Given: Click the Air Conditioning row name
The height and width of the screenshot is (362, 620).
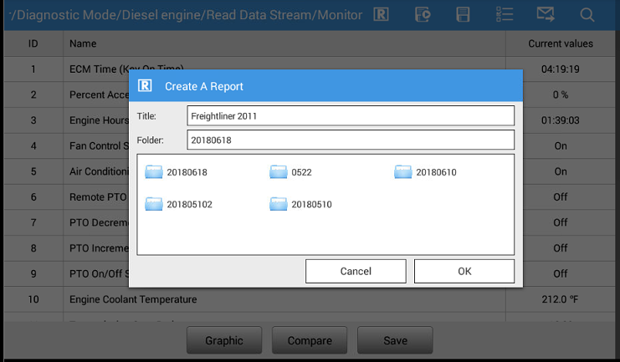Looking at the screenshot, I should (x=99, y=171).
